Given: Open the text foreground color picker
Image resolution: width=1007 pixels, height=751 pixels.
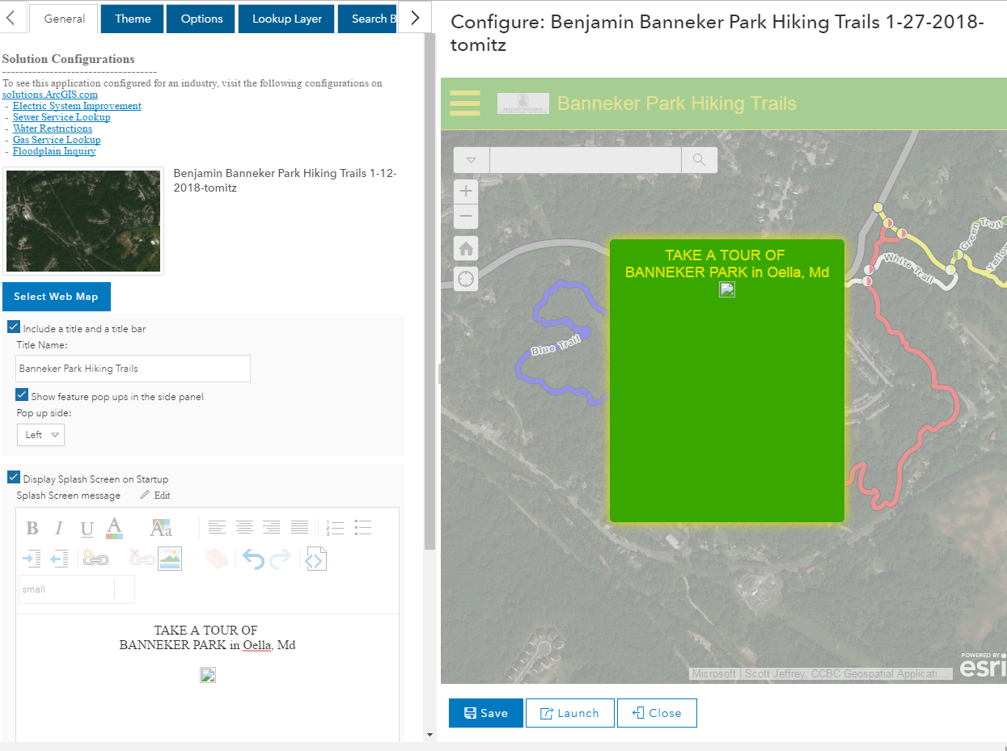Looking at the screenshot, I should coord(115,528).
